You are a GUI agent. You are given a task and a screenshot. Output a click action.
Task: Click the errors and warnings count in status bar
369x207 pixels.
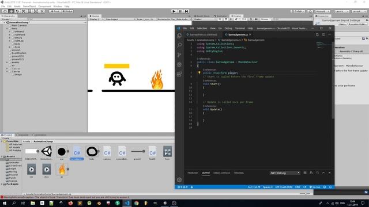coord(183,187)
